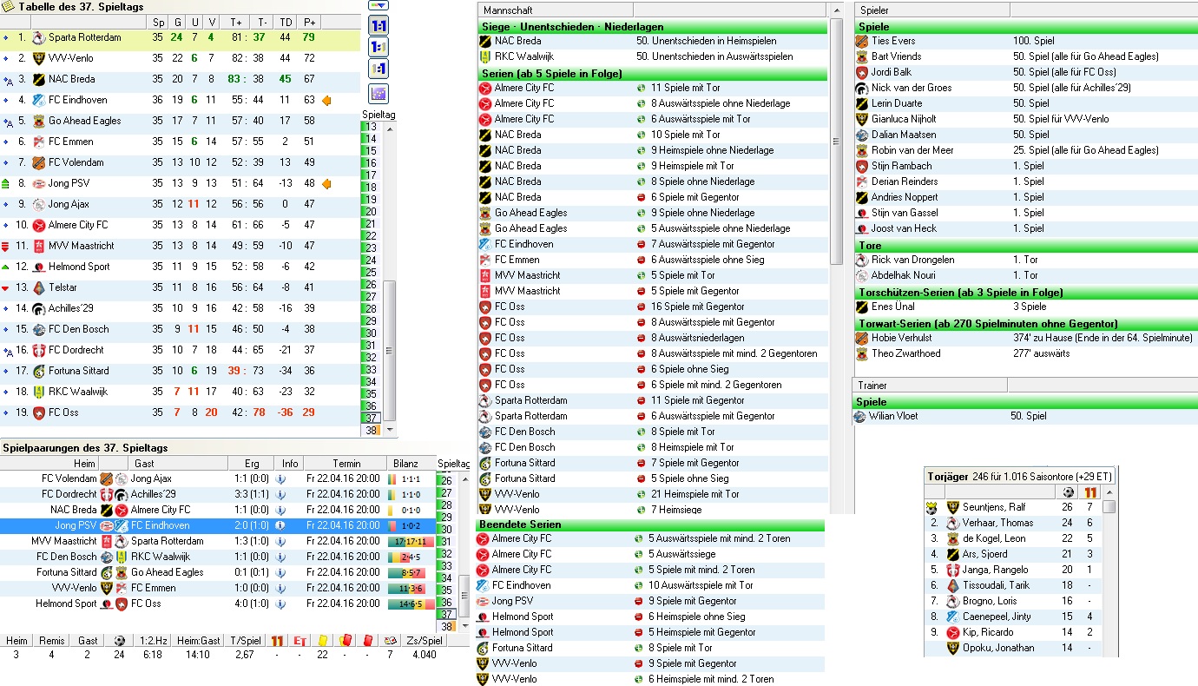
Task: Open the small dropdown above the 1:1 buttons
Action: click(x=378, y=5)
